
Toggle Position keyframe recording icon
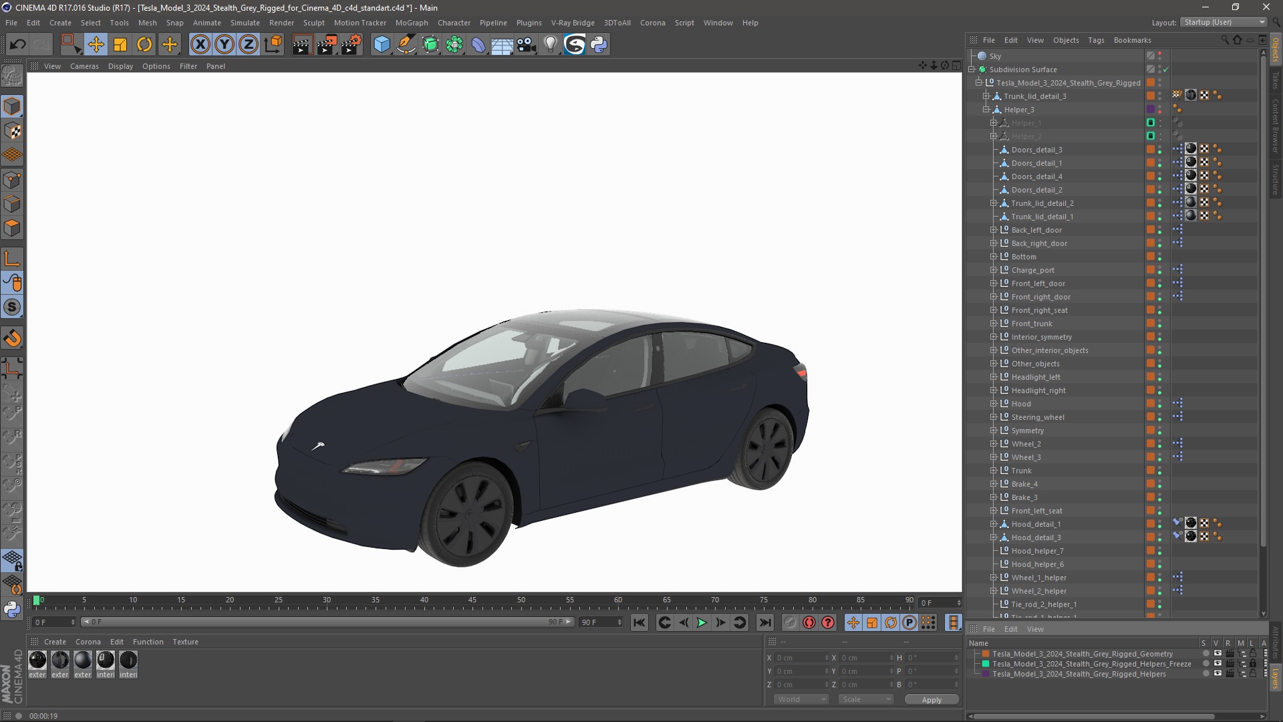click(x=853, y=622)
